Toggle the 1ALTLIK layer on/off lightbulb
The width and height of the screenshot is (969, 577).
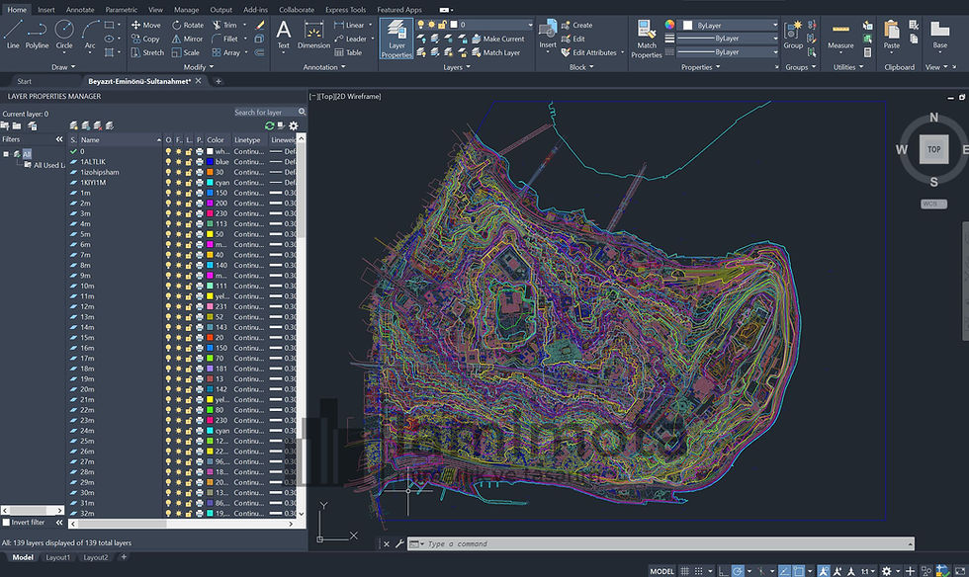point(168,162)
